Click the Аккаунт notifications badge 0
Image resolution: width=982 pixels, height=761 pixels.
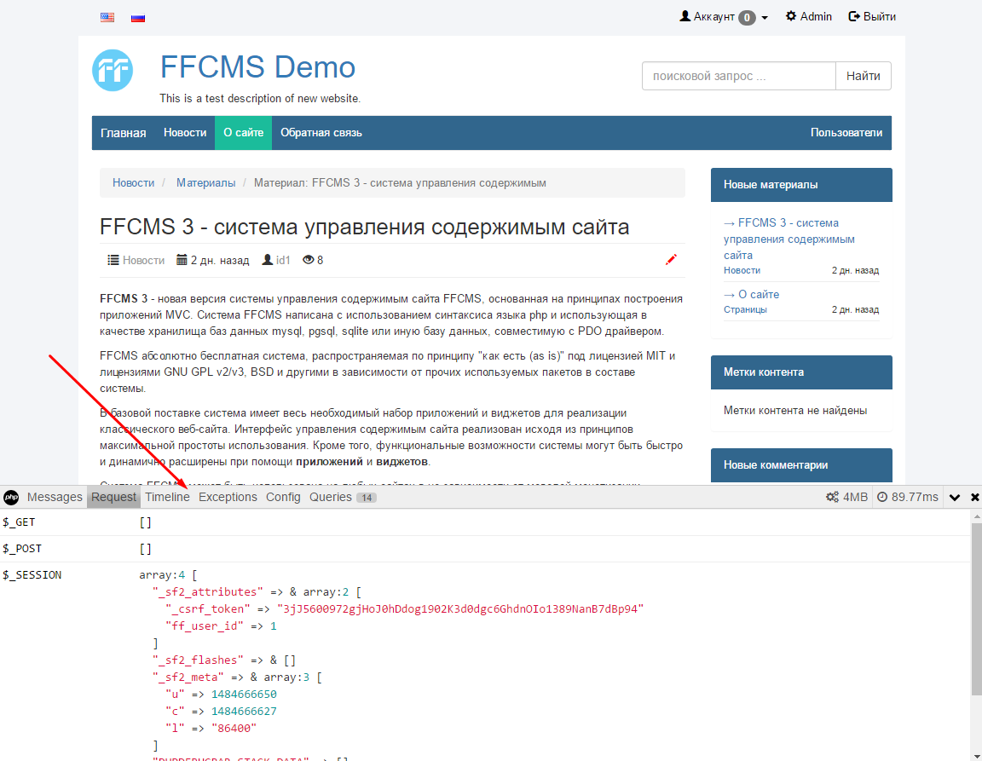tap(747, 18)
